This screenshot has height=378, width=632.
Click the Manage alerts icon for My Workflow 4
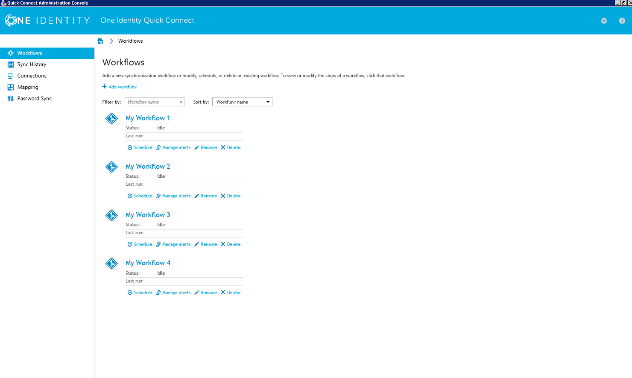pyautogui.click(x=158, y=293)
